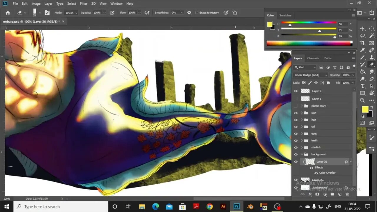Select the Spot Healing Brush tool

coord(372,50)
